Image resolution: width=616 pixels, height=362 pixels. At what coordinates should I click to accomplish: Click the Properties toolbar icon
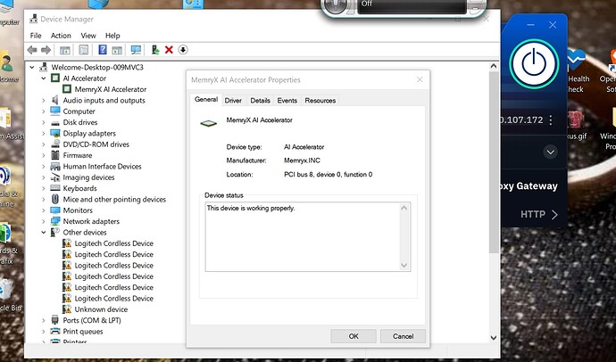(x=84, y=50)
